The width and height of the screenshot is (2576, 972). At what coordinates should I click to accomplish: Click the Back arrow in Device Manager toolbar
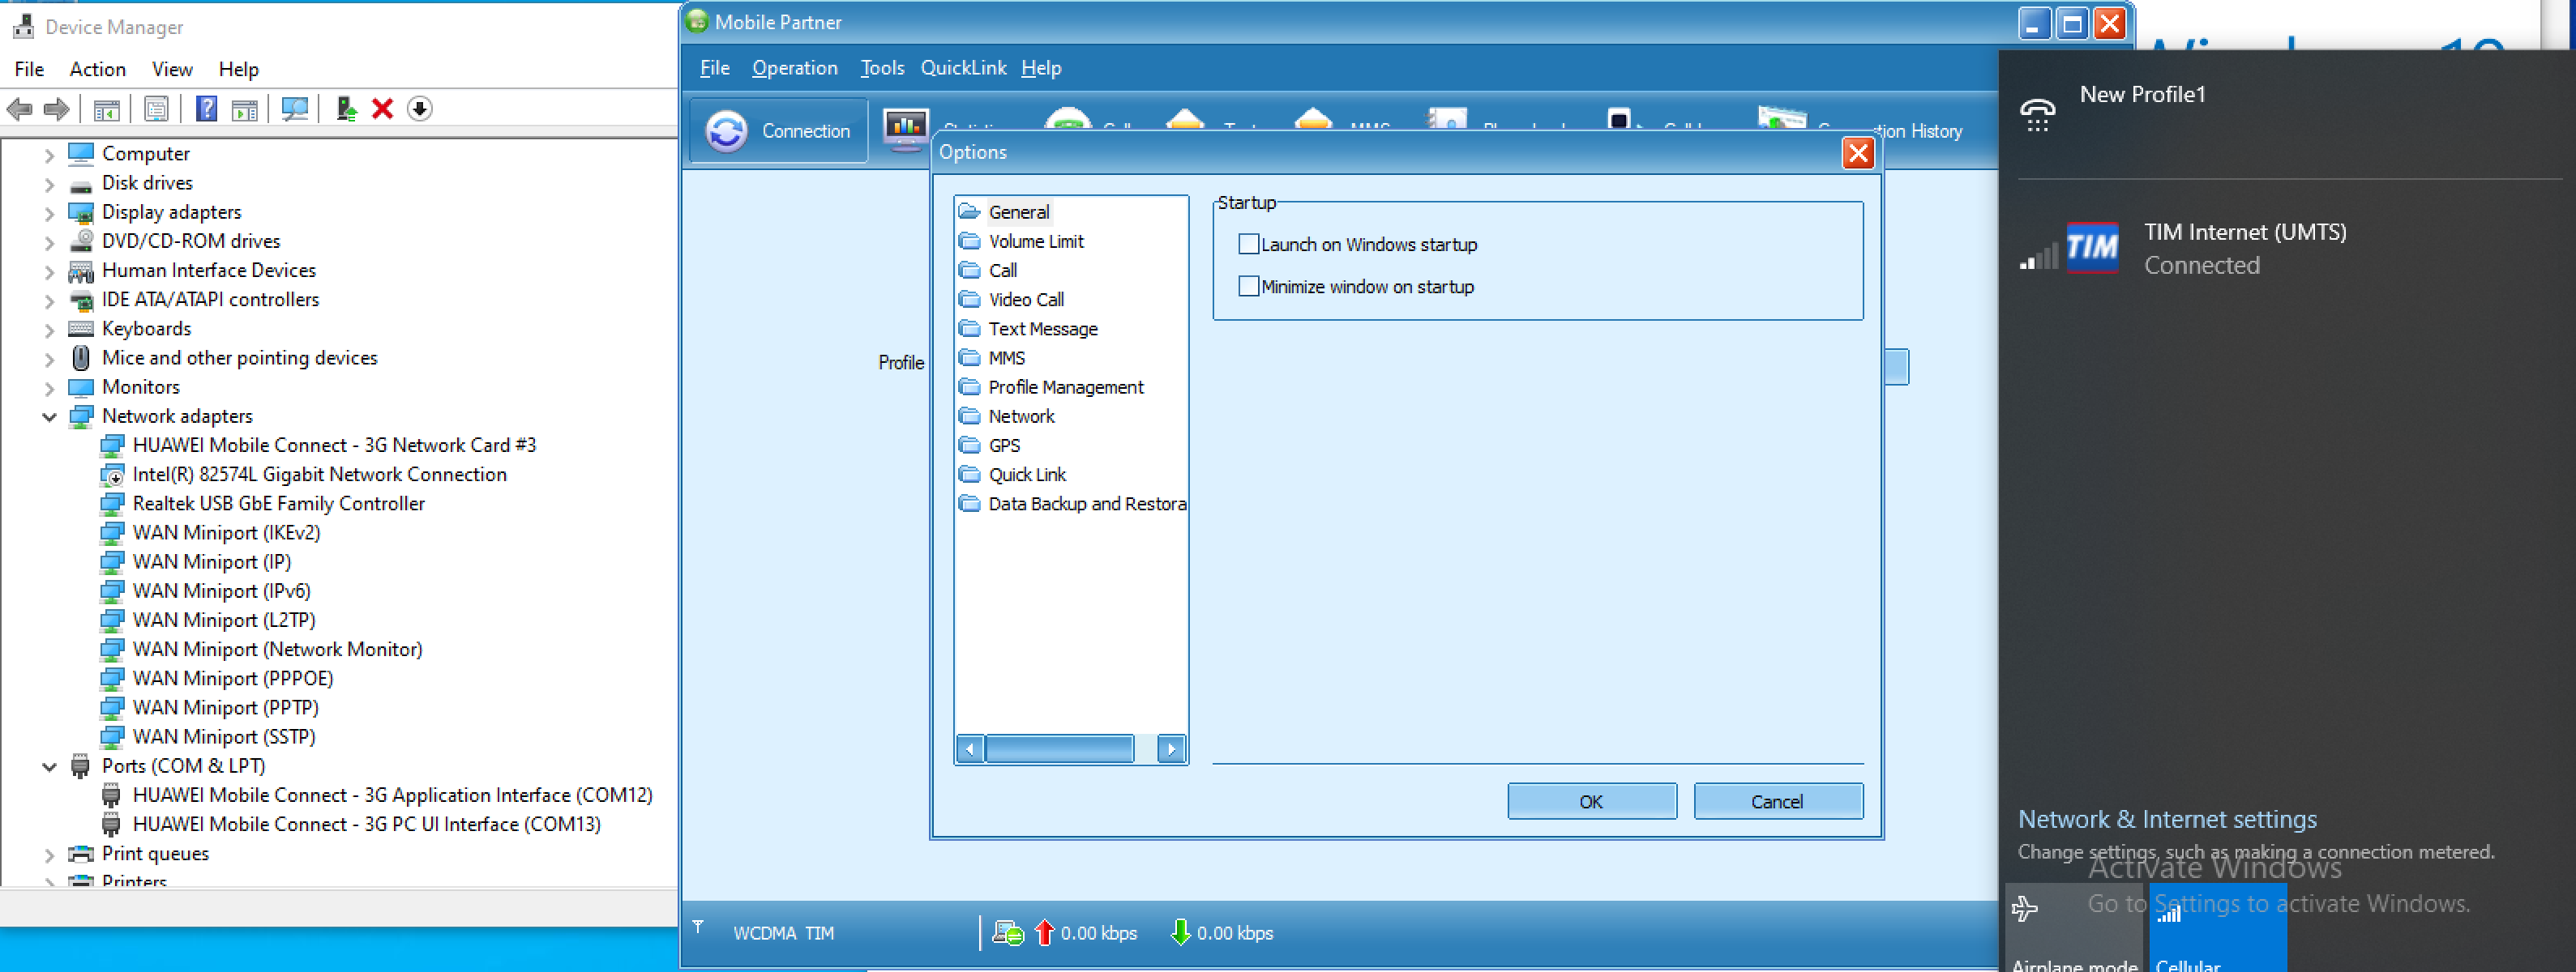19,109
